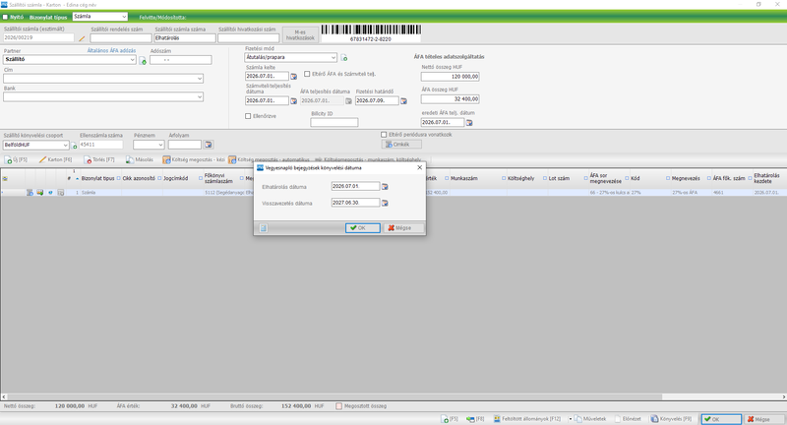Delete line with Törlés [F7]
The width and height of the screenshot is (787, 425).
(x=99, y=159)
